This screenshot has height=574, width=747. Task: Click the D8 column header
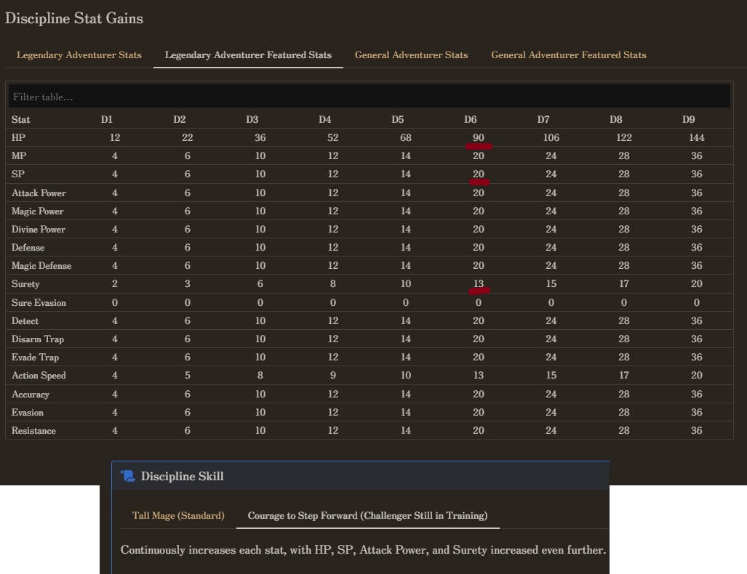(x=615, y=119)
